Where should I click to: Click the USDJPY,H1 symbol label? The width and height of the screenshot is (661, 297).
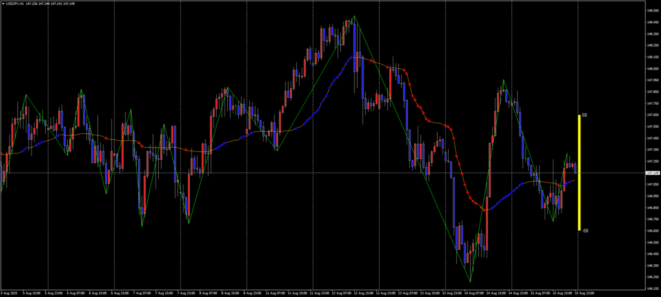click(x=15, y=4)
